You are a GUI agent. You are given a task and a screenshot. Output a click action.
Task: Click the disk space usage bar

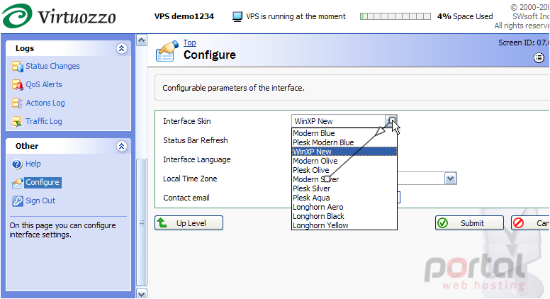click(395, 16)
